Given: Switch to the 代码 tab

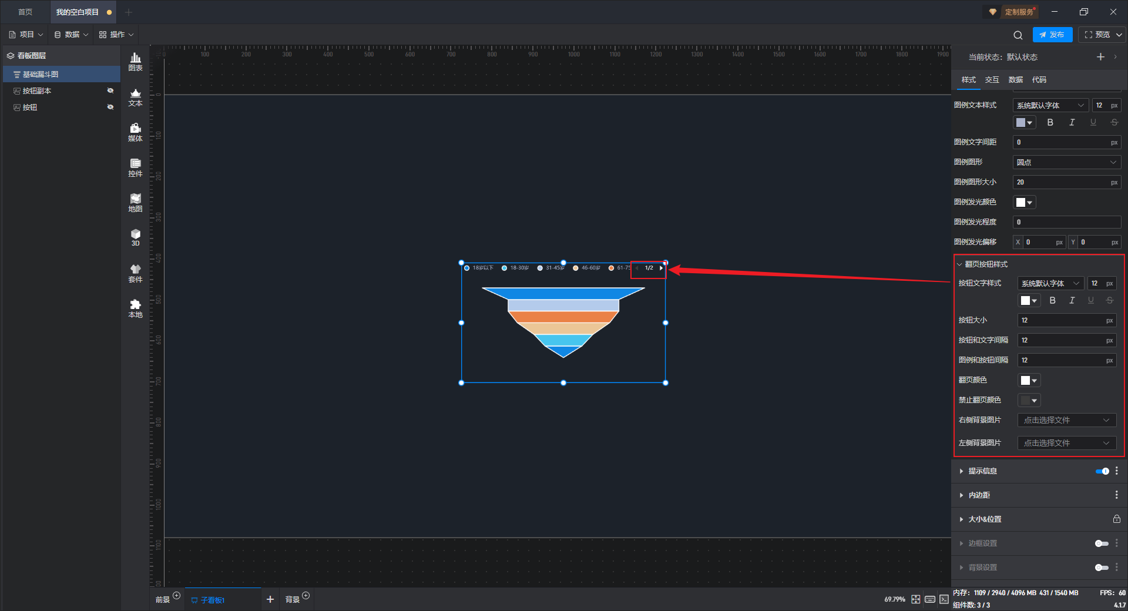Looking at the screenshot, I should pyautogui.click(x=1039, y=80).
